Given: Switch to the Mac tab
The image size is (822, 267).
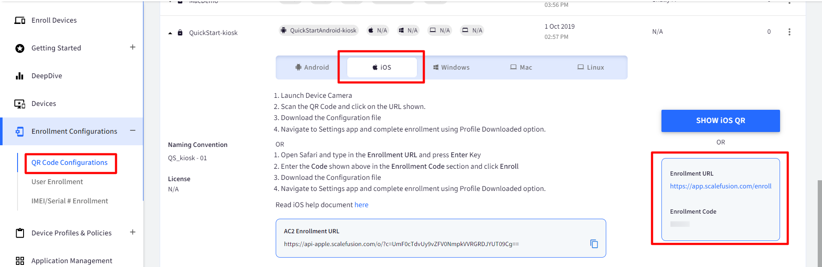Looking at the screenshot, I should pyautogui.click(x=521, y=67).
